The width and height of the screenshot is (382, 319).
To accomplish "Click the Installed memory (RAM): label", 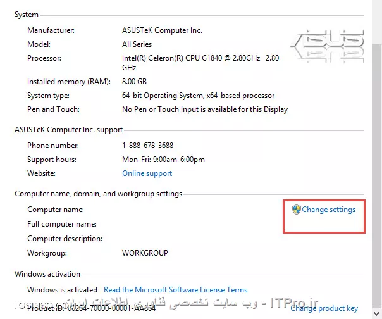I will [x=69, y=82].
